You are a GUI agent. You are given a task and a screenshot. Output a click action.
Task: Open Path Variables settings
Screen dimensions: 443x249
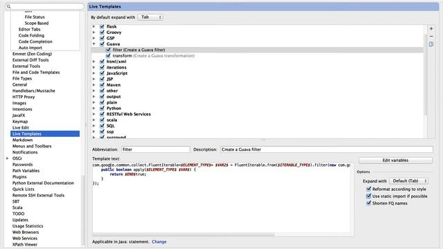point(26,171)
